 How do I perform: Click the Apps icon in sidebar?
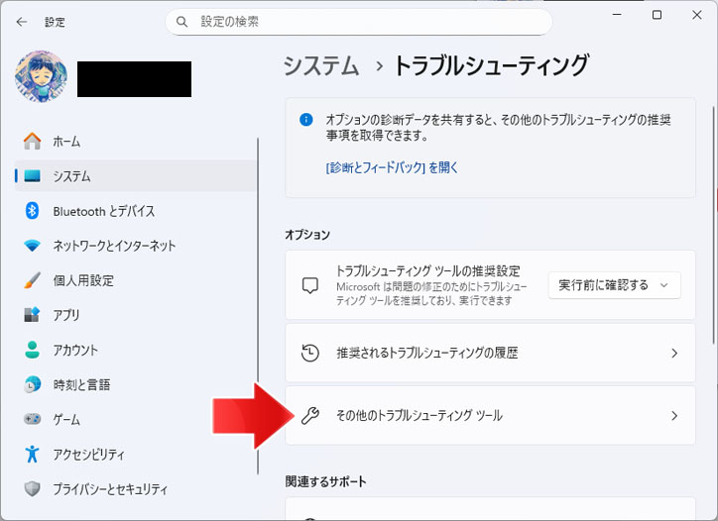pos(33,315)
